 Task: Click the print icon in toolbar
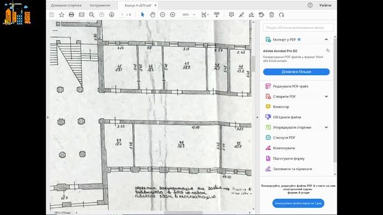pos(71,14)
